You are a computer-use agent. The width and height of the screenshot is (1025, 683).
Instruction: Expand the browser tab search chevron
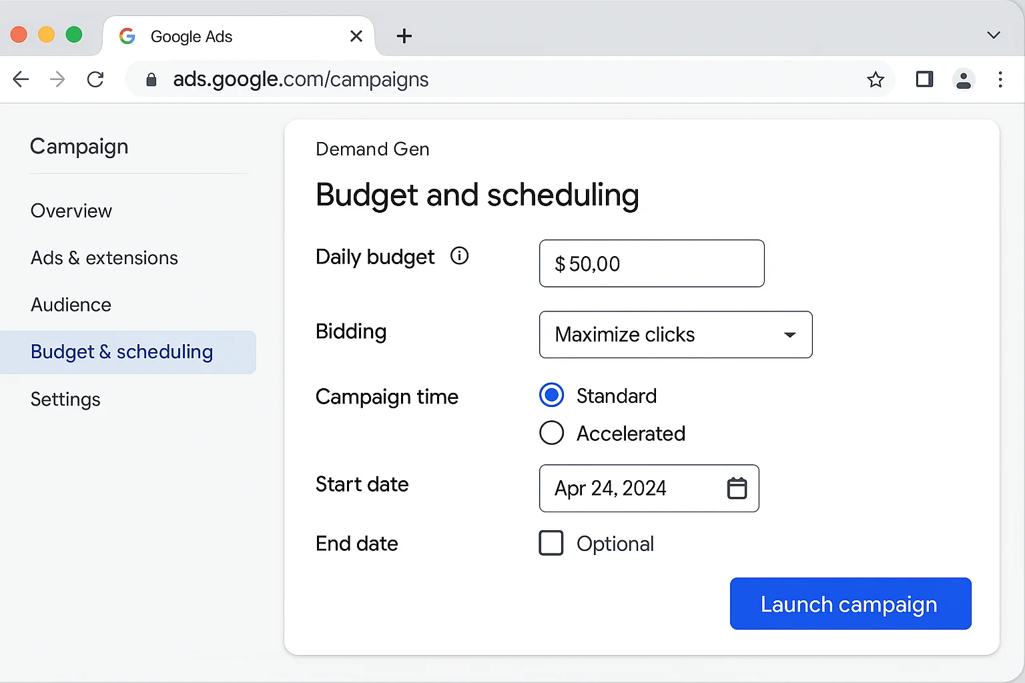[x=992, y=35]
